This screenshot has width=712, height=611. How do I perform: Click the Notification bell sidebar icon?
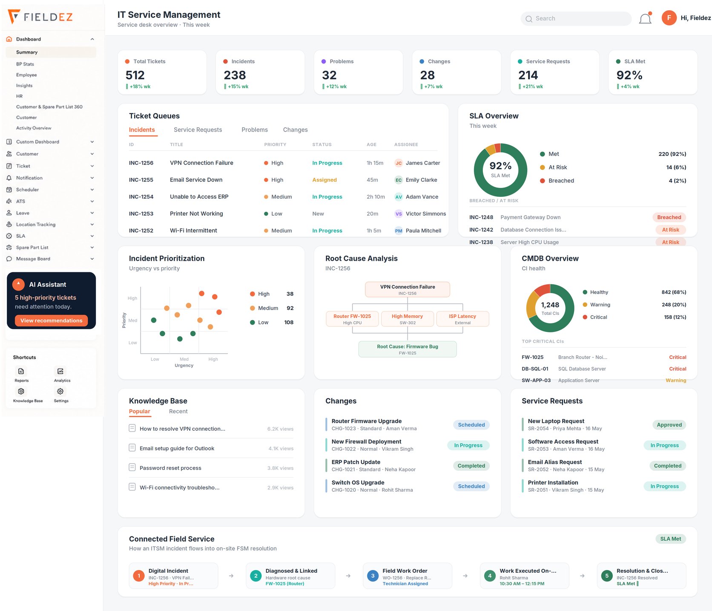pyautogui.click(x=9, y=178)
